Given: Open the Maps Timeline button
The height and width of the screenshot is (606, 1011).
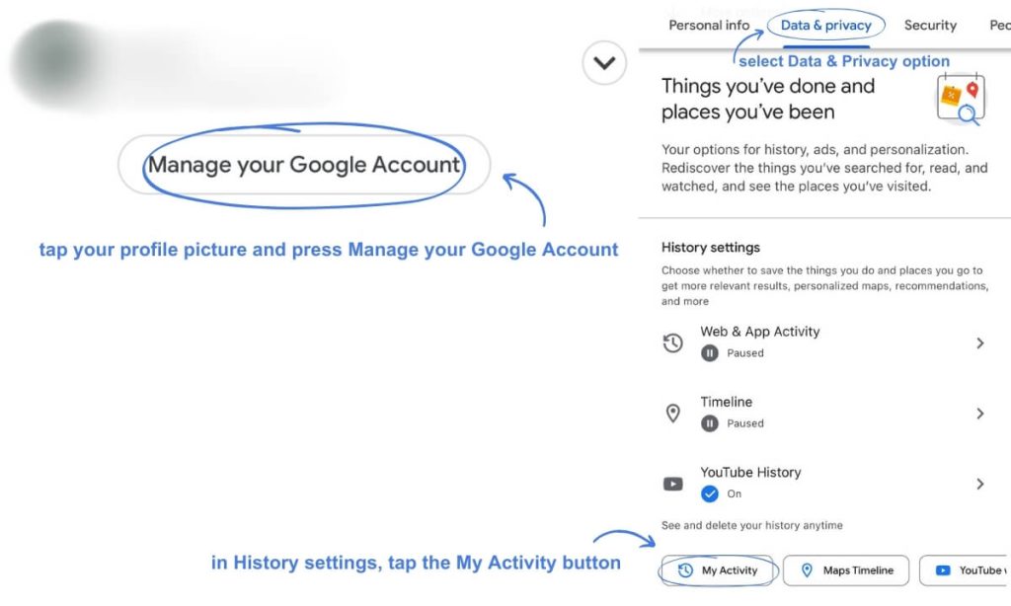Looking at the screenshot, I should 846,569.
